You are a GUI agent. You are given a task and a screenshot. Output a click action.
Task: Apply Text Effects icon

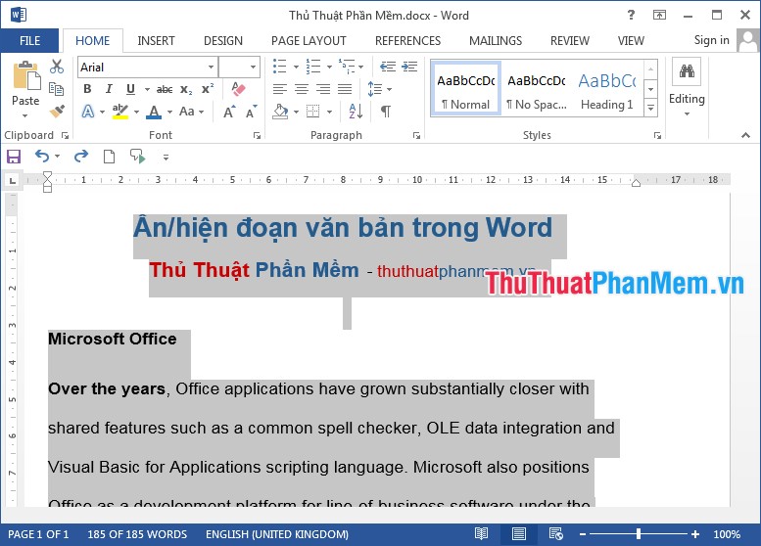tap(88, 112)
